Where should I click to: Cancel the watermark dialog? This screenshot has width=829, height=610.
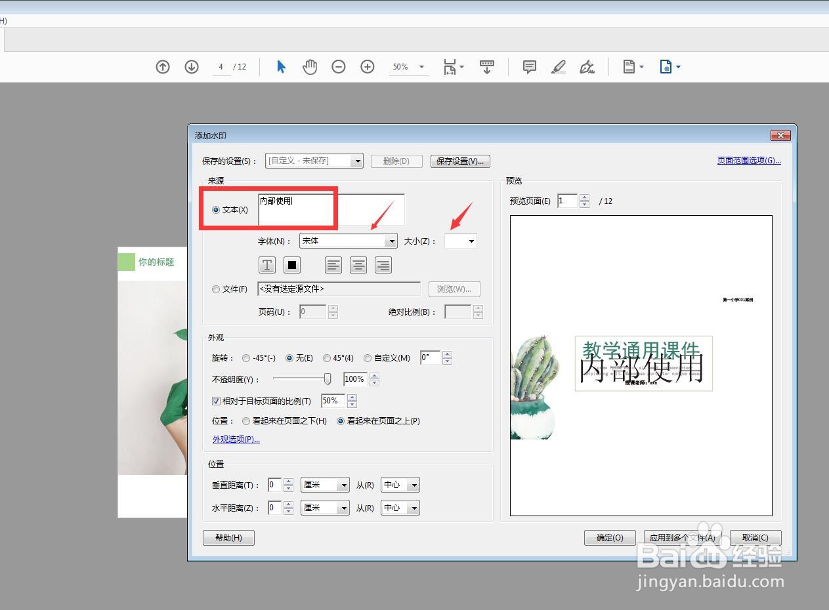(755, 538)
